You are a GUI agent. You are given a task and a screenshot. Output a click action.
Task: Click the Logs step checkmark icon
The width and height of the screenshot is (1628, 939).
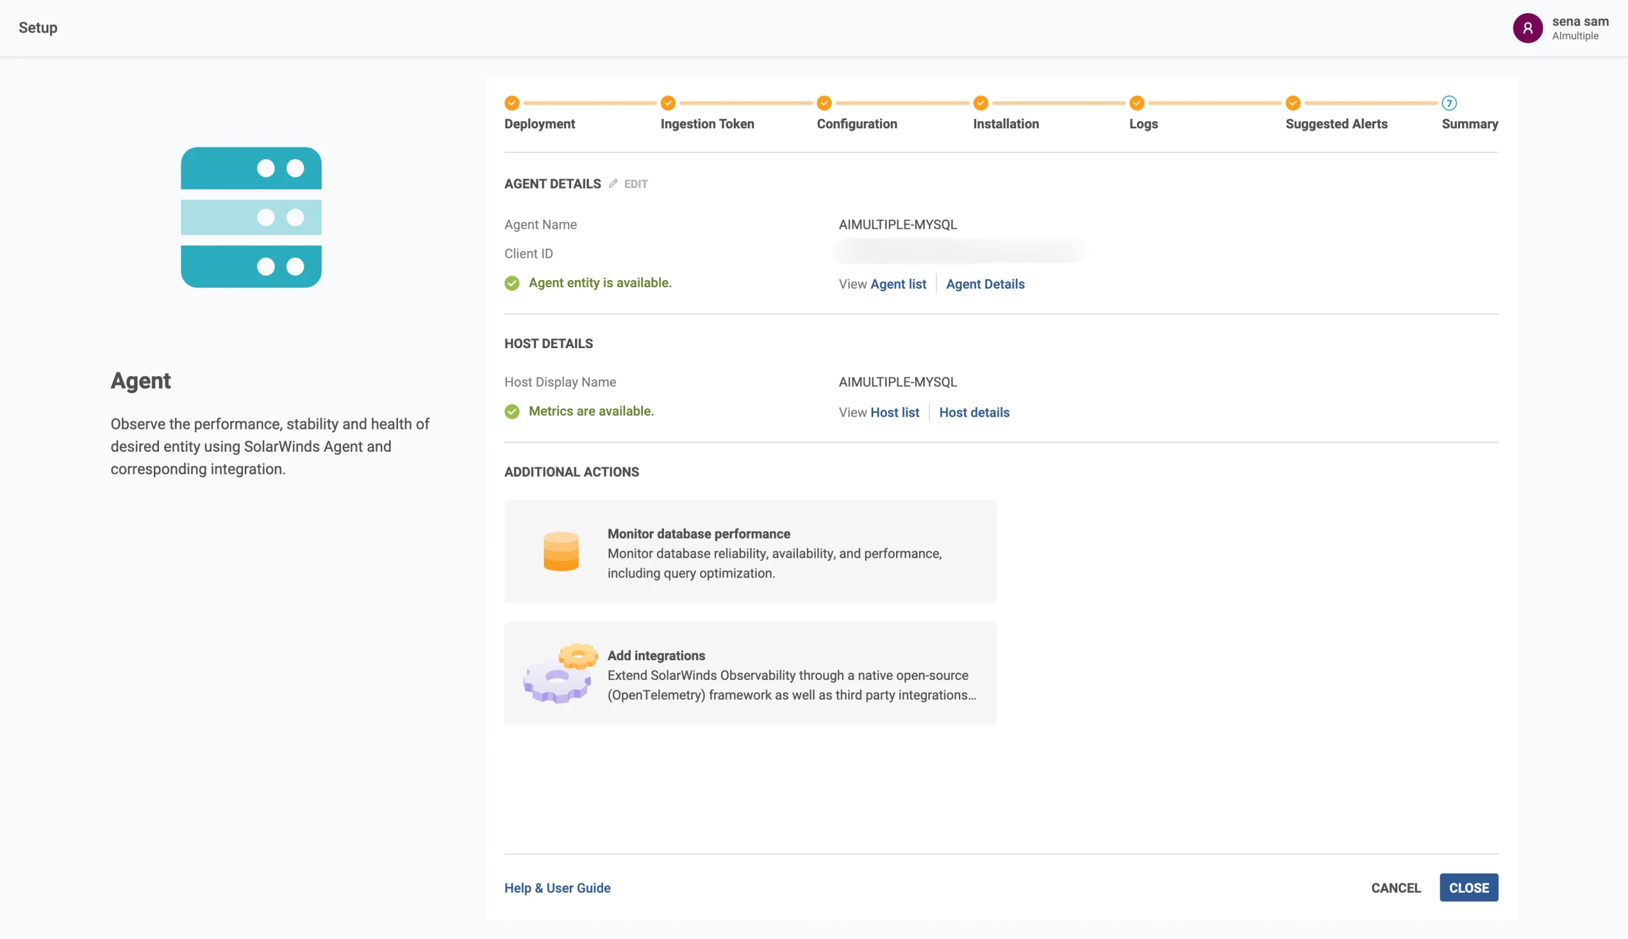tap(1137, 103)
